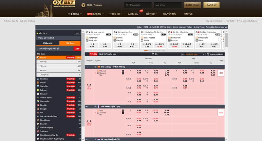Click the Xoá favorites button
The image size is (262, 141).
(x=77, y=33)
